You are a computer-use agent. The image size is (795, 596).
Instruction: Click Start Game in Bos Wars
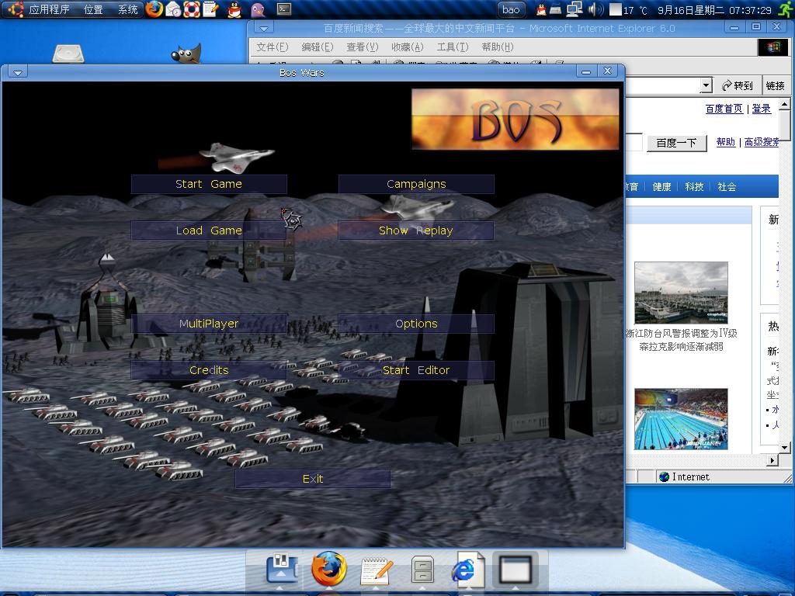(209, 184)
